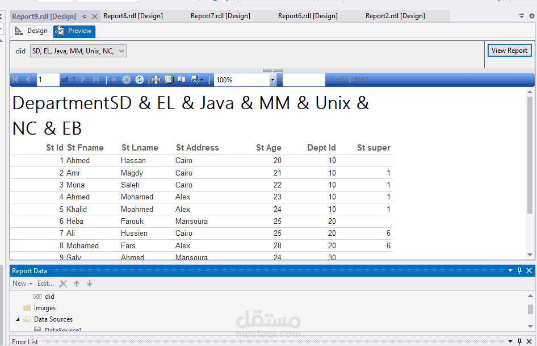Close the Error List panel
537x346 pixels.
529,341
